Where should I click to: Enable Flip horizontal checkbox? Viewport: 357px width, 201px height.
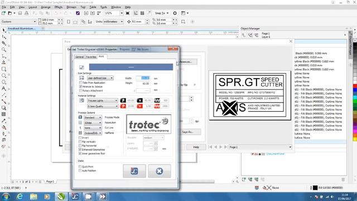(80, 146)
